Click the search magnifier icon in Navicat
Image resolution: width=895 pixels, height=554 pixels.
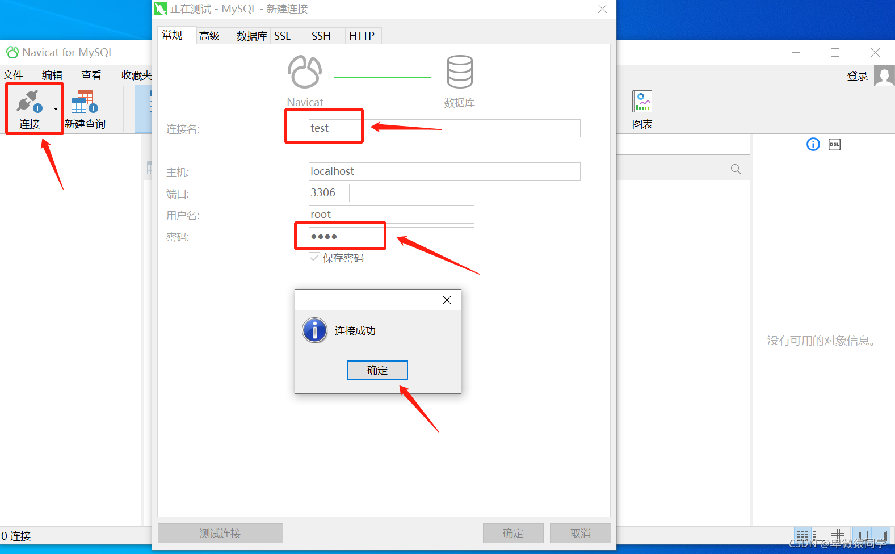pos(736,169)
